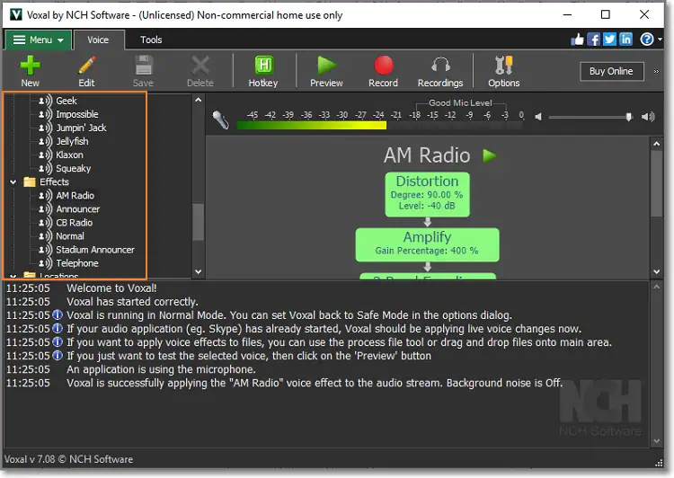Click the Voxal logo in title bar

[16, 14]
